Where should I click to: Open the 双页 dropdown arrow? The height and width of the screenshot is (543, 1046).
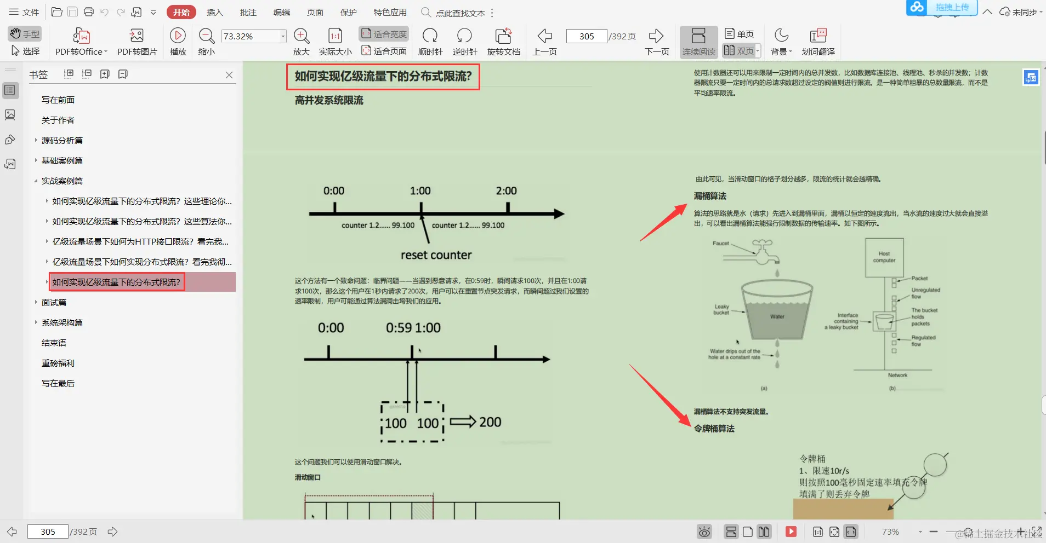tap(758, 51)
